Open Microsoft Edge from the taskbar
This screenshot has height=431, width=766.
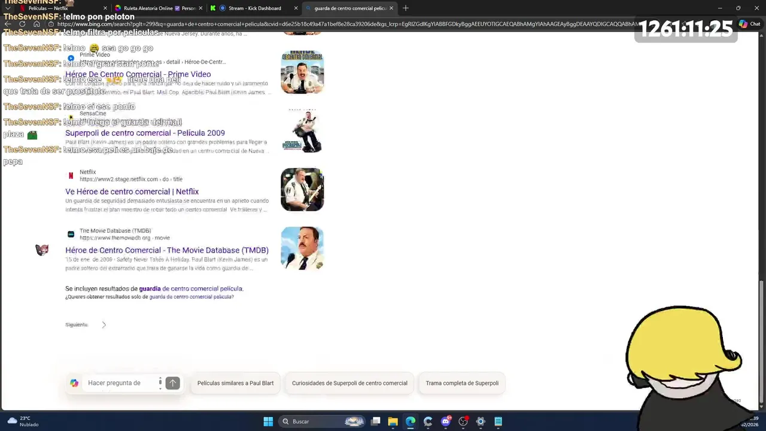pyautogui.click(x=410, y=421)
